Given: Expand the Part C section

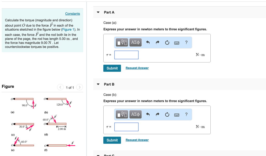Looking at the screenshot, I should tap(98, 155).
